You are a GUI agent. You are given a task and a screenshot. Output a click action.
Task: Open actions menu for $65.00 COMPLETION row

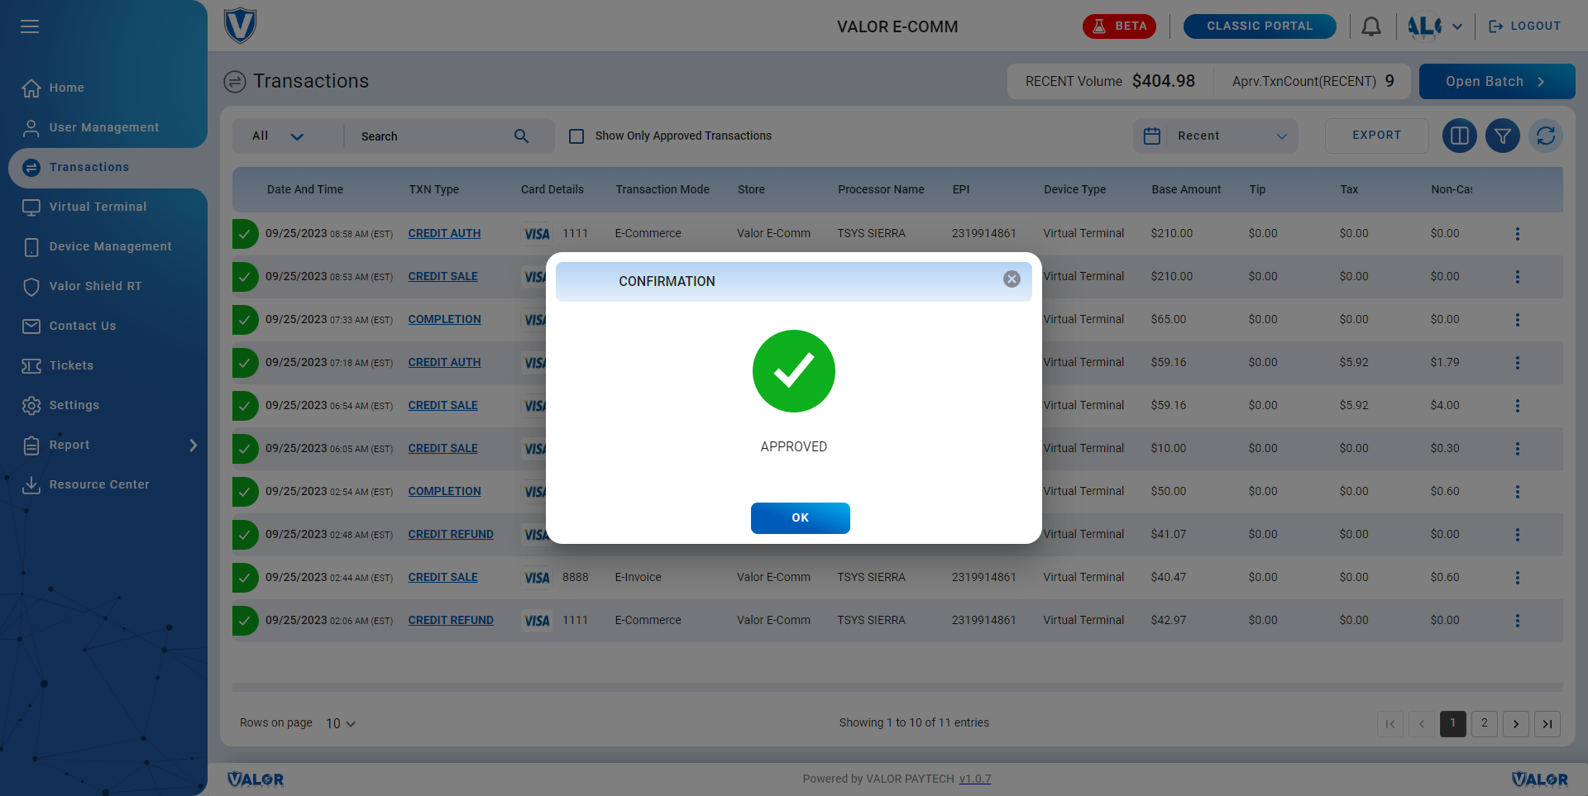tap(1518, 320)
